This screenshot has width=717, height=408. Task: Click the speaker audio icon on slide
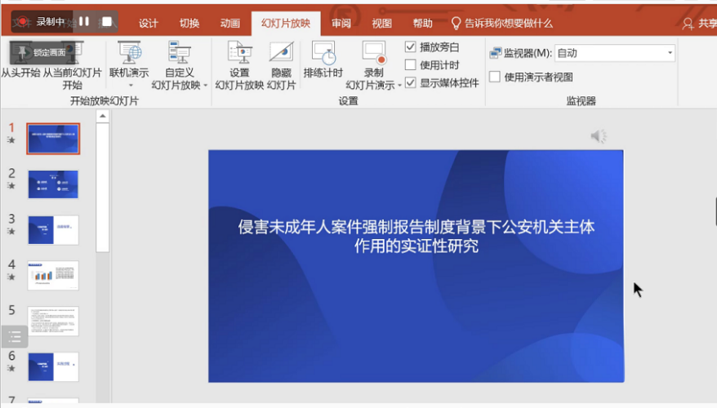[599, 136]
